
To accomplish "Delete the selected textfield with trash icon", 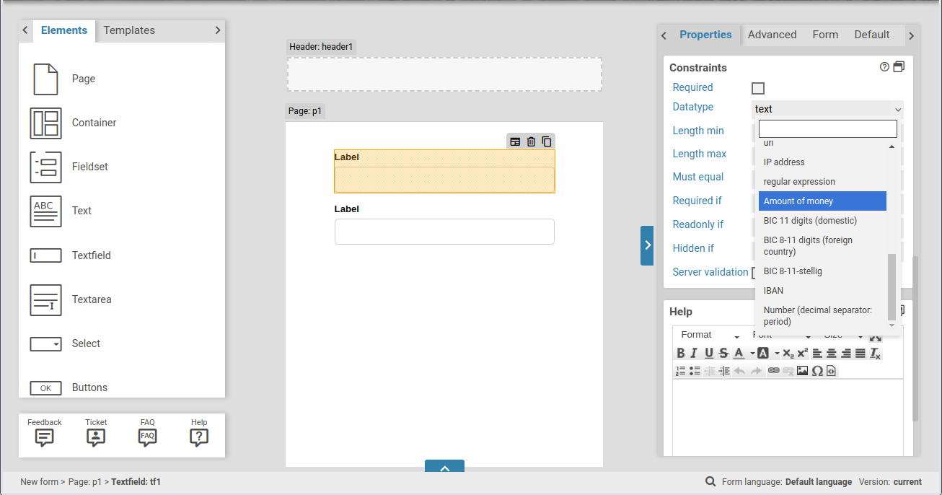I will coord(531,141).
